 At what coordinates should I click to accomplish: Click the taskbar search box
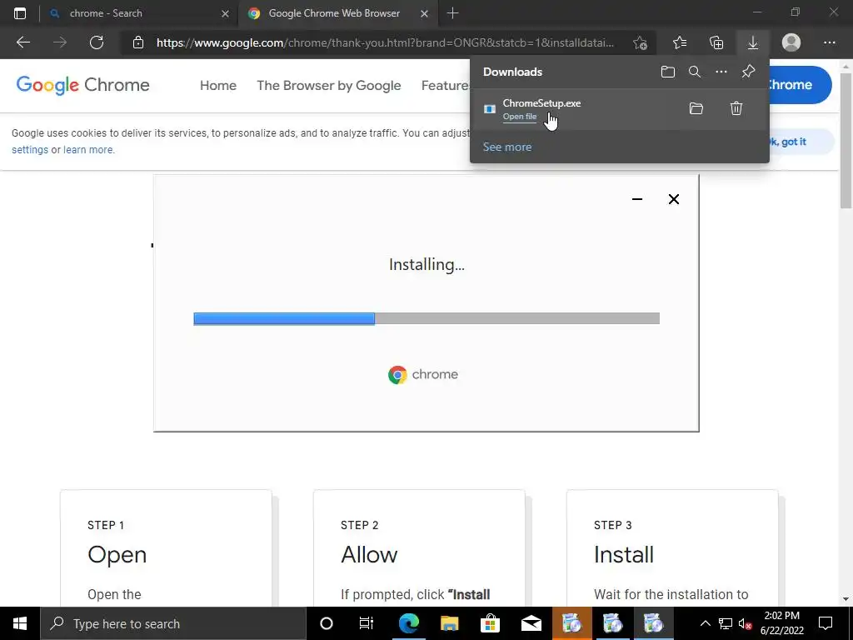pyautogui.click(x=173, y=623)
